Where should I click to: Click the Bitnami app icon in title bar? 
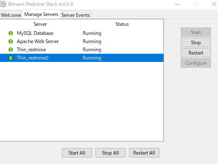[3, 4]
